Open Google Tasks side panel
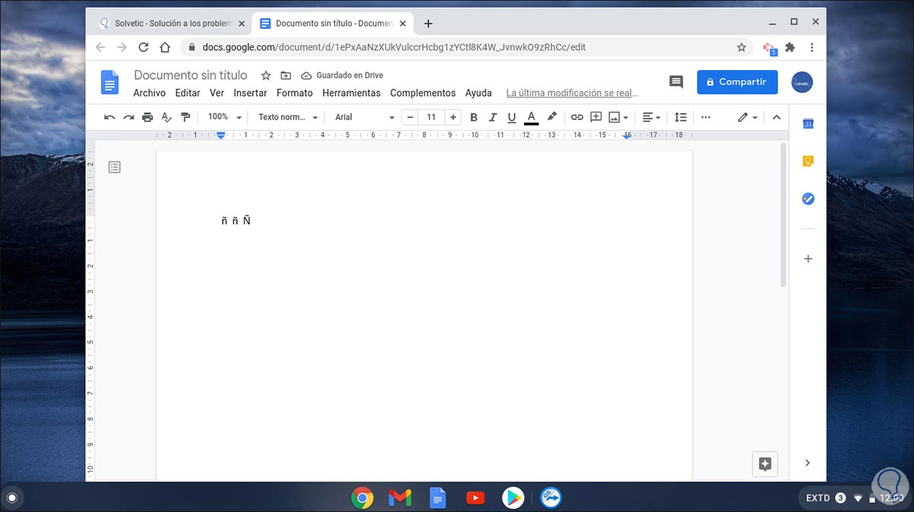 808,198
